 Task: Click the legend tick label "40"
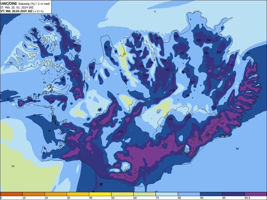(x=91, y=198)
